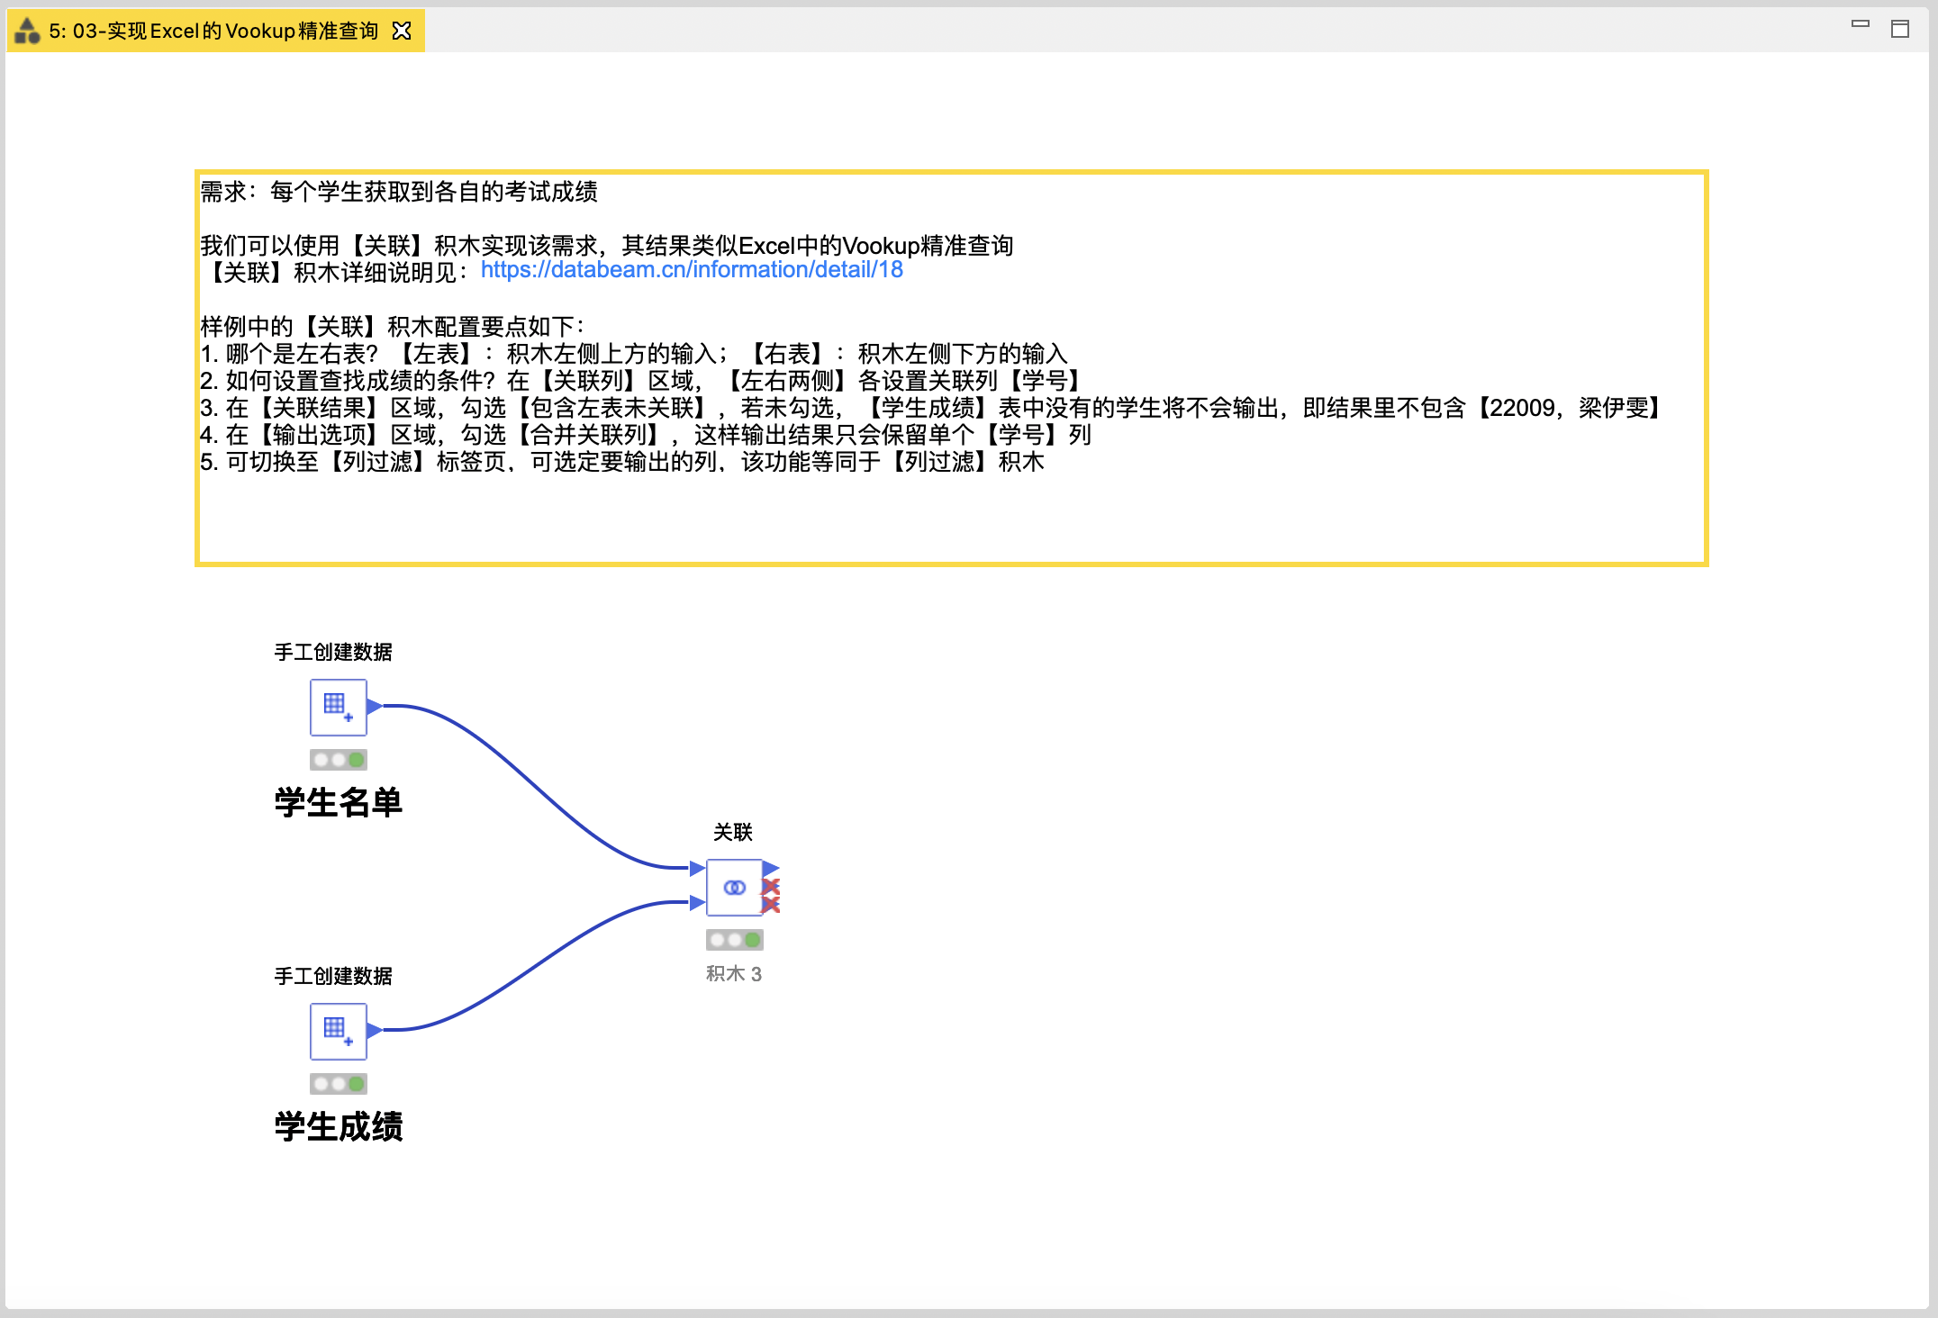Click the 学生名单 bold node label

pos(338,802)
